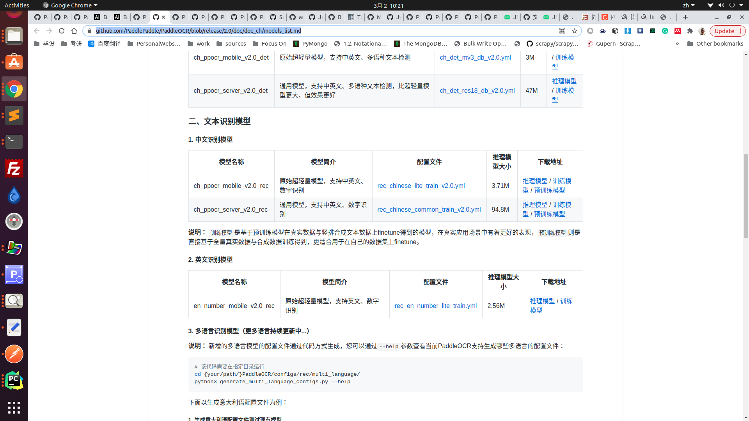Open the rec_chinese_lite_train_v2.0.yml link
The image size is (749, 421).
click(421, 186)
